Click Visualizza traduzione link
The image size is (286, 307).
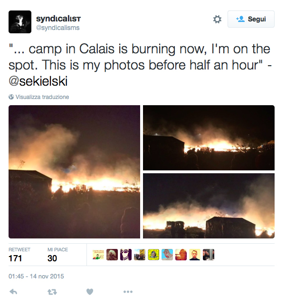click(x=42, y=97)
